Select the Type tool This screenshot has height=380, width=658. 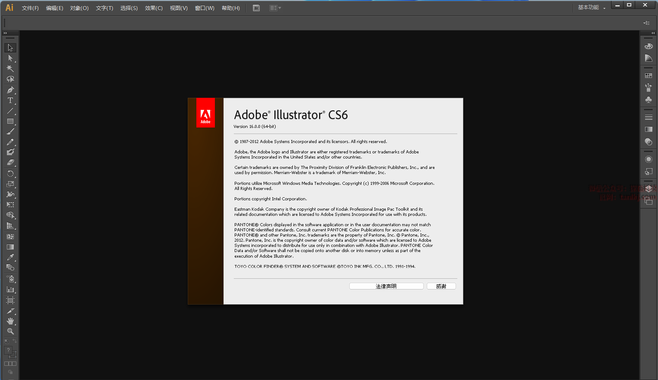point(10,100)
